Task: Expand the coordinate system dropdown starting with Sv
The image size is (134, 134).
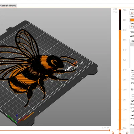Action: coord(133,74)
